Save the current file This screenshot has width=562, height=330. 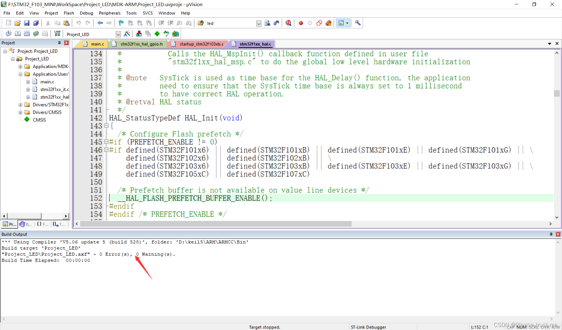click(27, 23)
